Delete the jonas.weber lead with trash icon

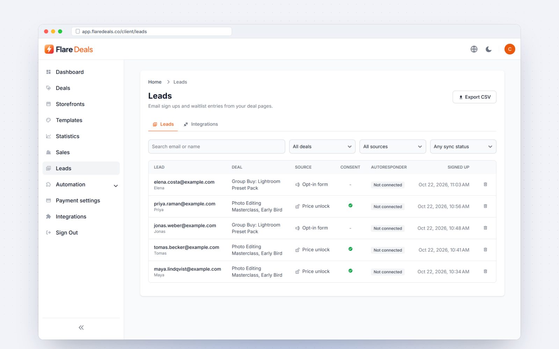[x=485, y=228]
